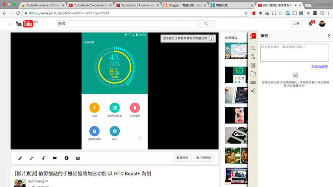Click the address bar URL
Viewport: 333px width, 187px height.
point(69,13)
